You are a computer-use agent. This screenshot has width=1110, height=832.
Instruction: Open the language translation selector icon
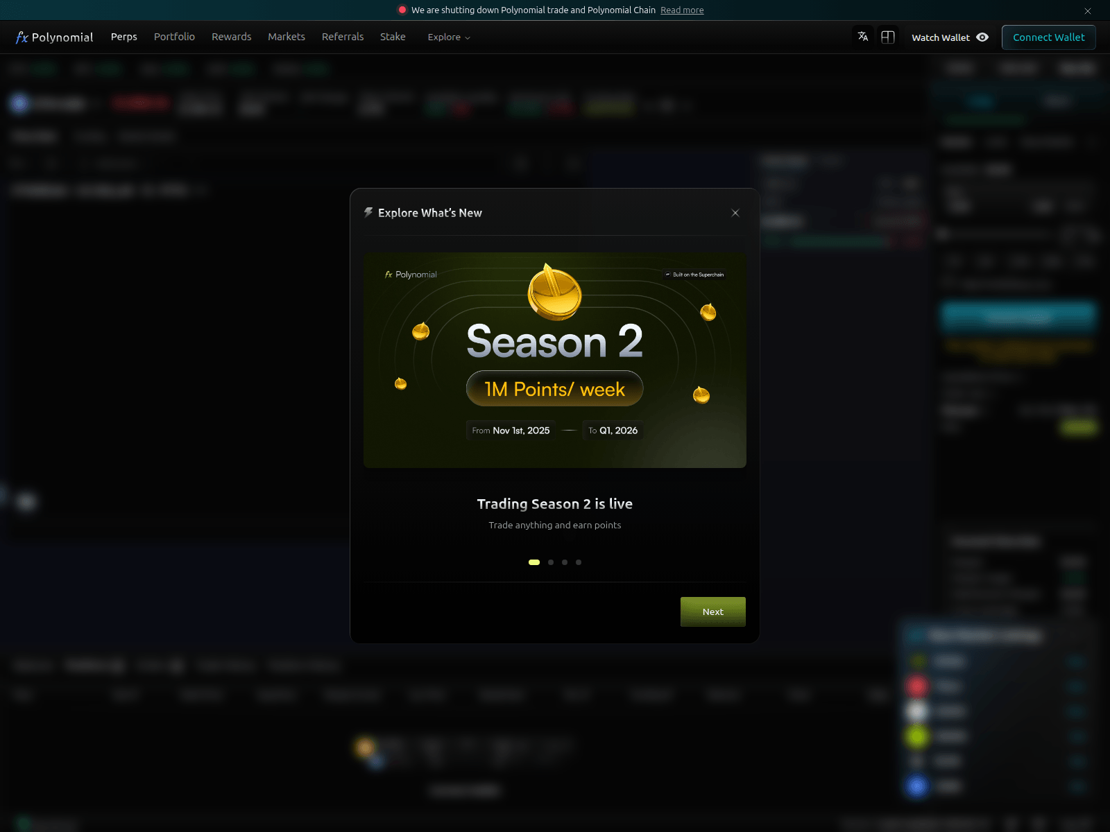point(863,37)
